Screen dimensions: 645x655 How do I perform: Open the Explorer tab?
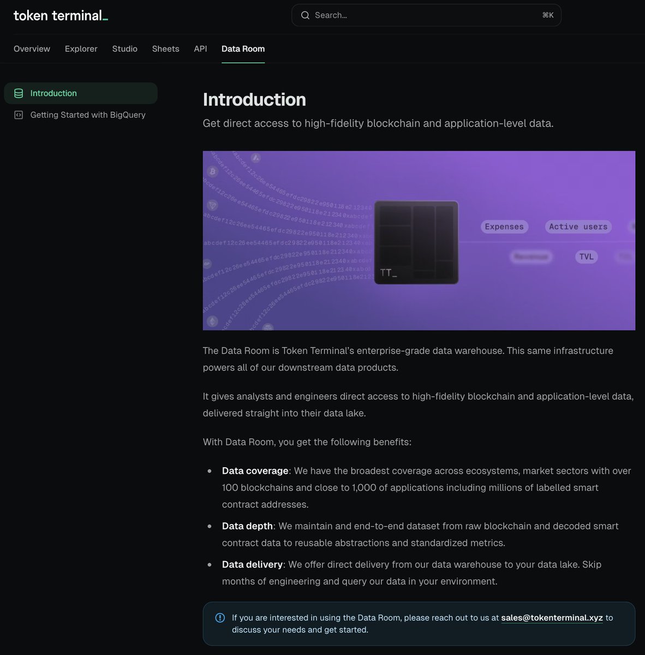[x=81, y=49]
